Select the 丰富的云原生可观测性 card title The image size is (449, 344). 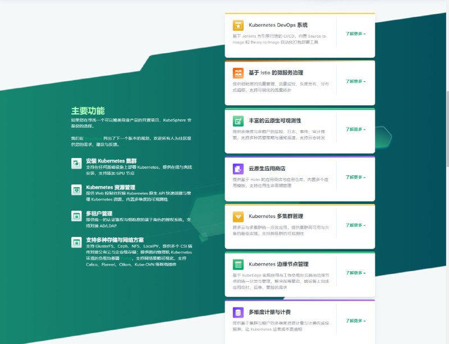[275, 120]
